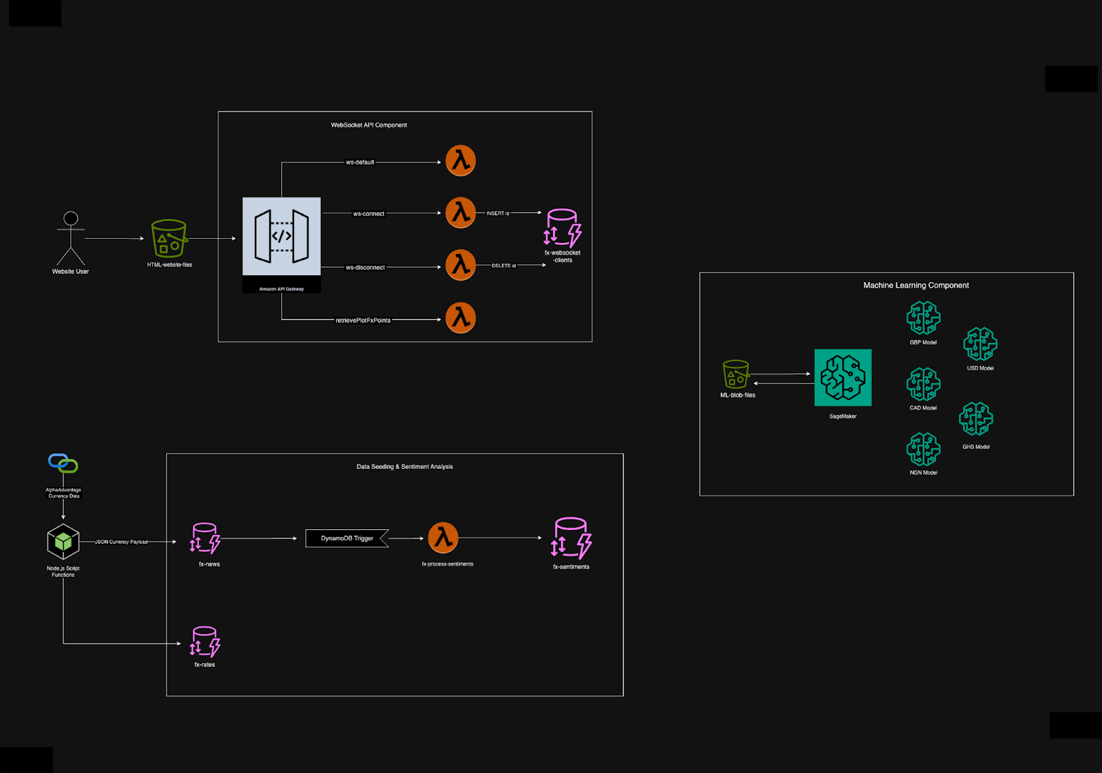The image size is (1102, 773).
Task: Click the SageMaker icon
Action: click(843, 379)
